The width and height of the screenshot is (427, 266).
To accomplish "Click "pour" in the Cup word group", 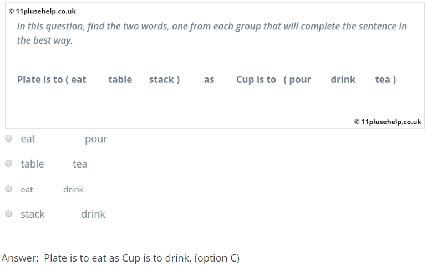I will coord(300,80).
